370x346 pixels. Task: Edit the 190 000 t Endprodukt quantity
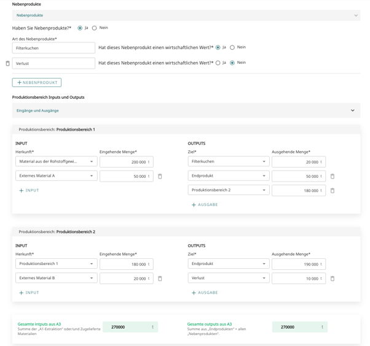[x=299, y=264]
